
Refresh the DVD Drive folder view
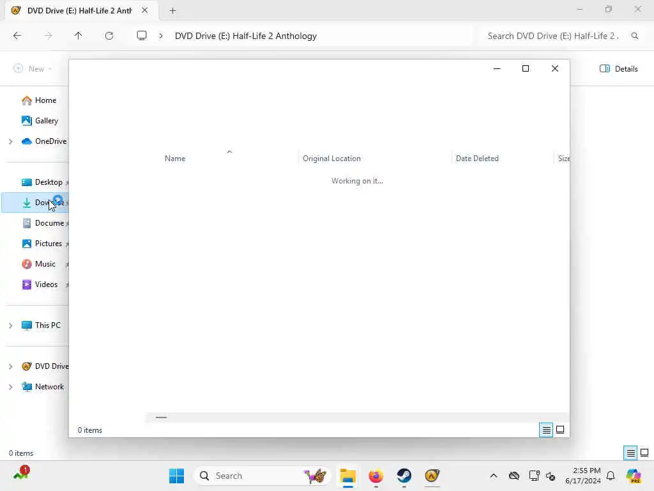point(109,36)
